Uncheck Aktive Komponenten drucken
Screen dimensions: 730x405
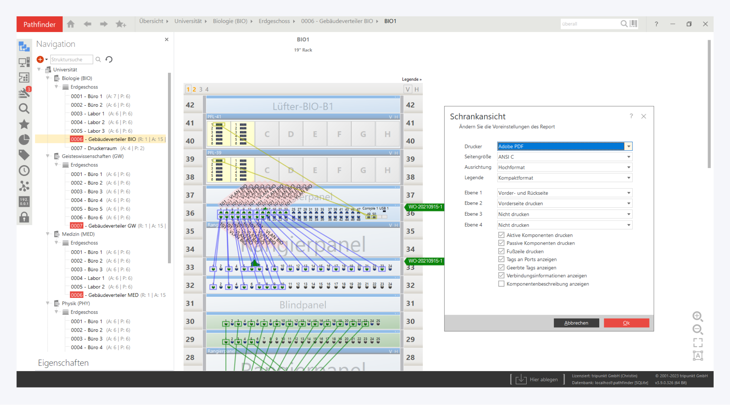coord(501,235)
